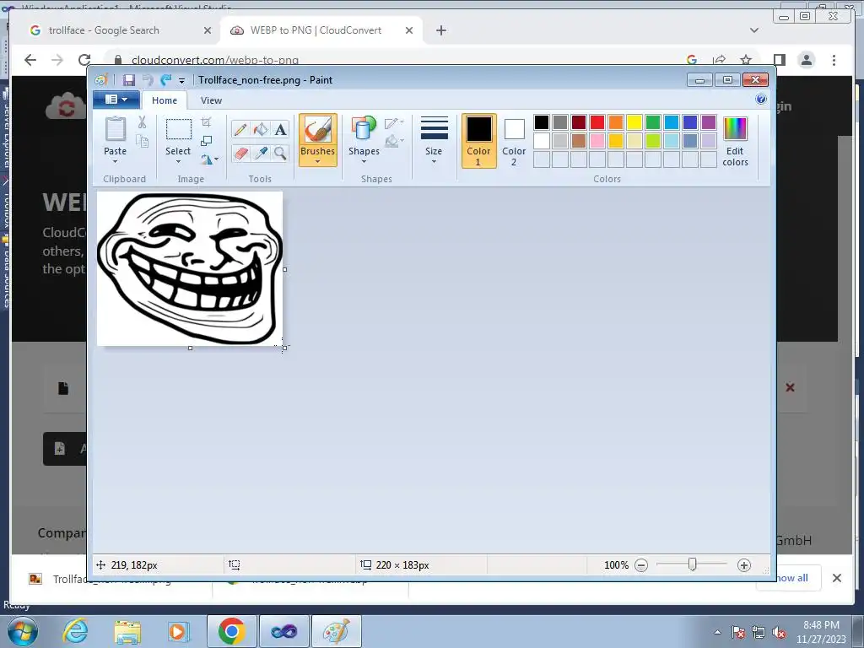Remove the file with the red X in CloudConvert
864x648 pixels.
point(790,387)
